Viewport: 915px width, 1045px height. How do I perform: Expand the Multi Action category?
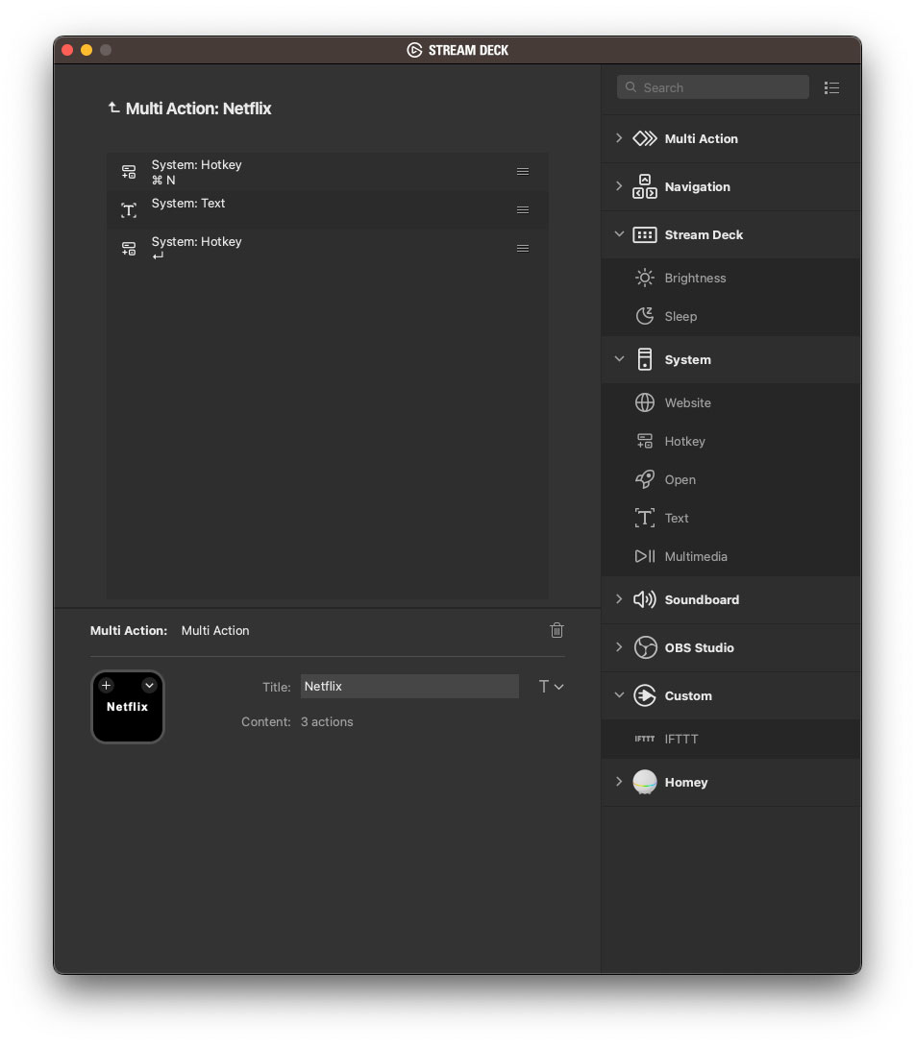point(619,138)
